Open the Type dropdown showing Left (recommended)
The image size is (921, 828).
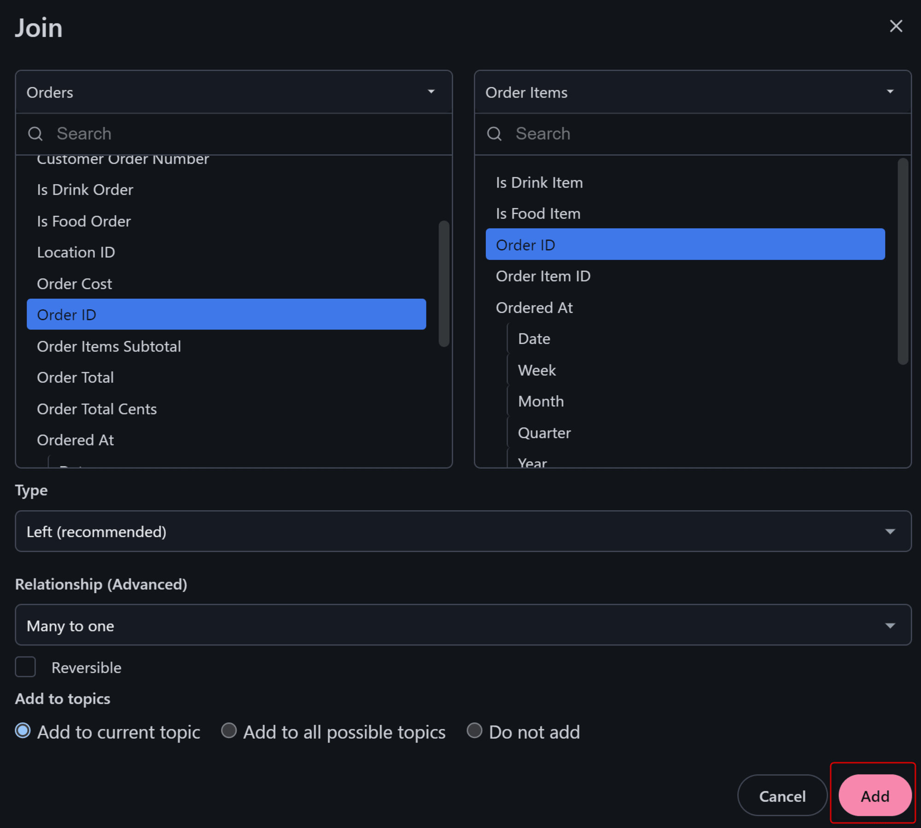tap(463, 531)
